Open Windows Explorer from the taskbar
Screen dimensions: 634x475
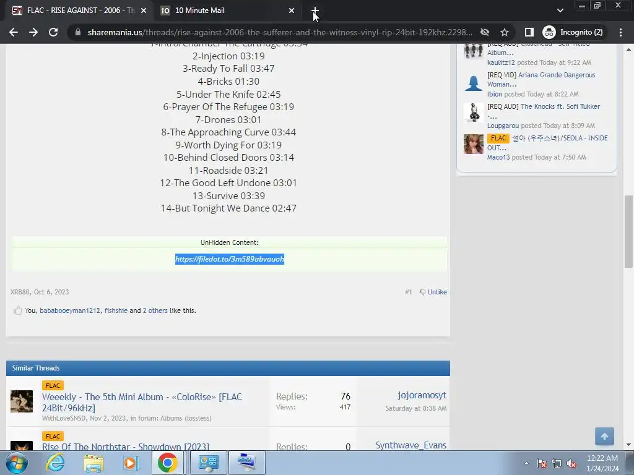point(93,463)
